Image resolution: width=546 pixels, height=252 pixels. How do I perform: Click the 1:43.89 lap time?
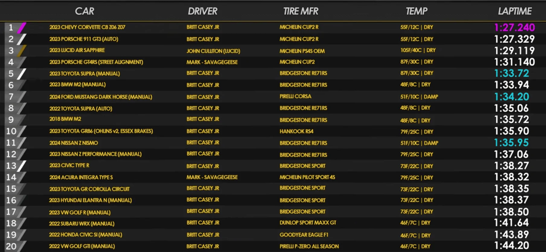click(x=512, y=235)
